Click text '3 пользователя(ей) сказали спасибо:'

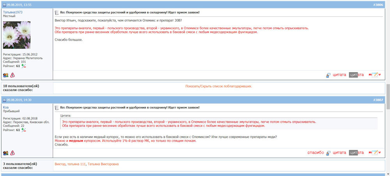pyautogui.click(x=20, y=166)
